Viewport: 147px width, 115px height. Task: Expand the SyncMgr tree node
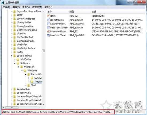pos(29,78)
